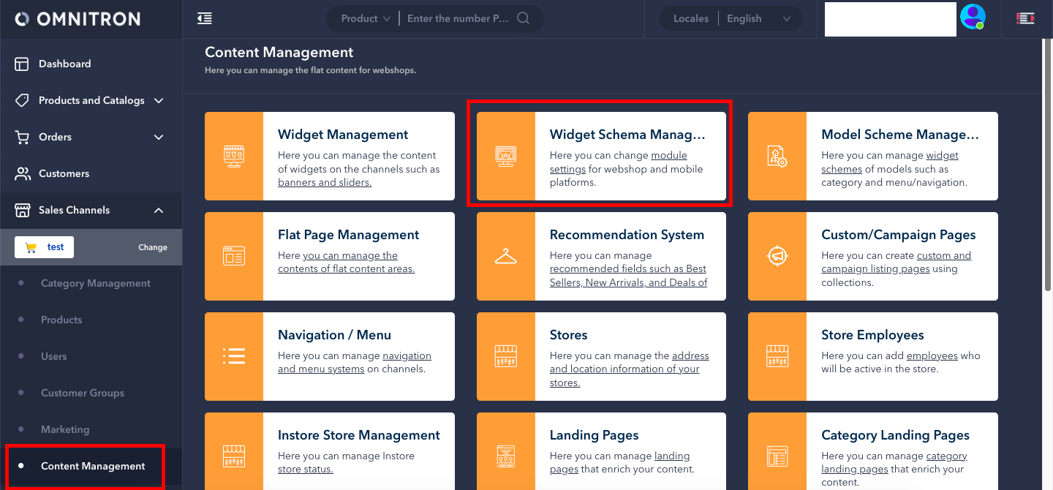Image resolution: width=1053 pixels, height=490 pixels.
Task: Click the Orders cart icon
Action: point(22,137)
